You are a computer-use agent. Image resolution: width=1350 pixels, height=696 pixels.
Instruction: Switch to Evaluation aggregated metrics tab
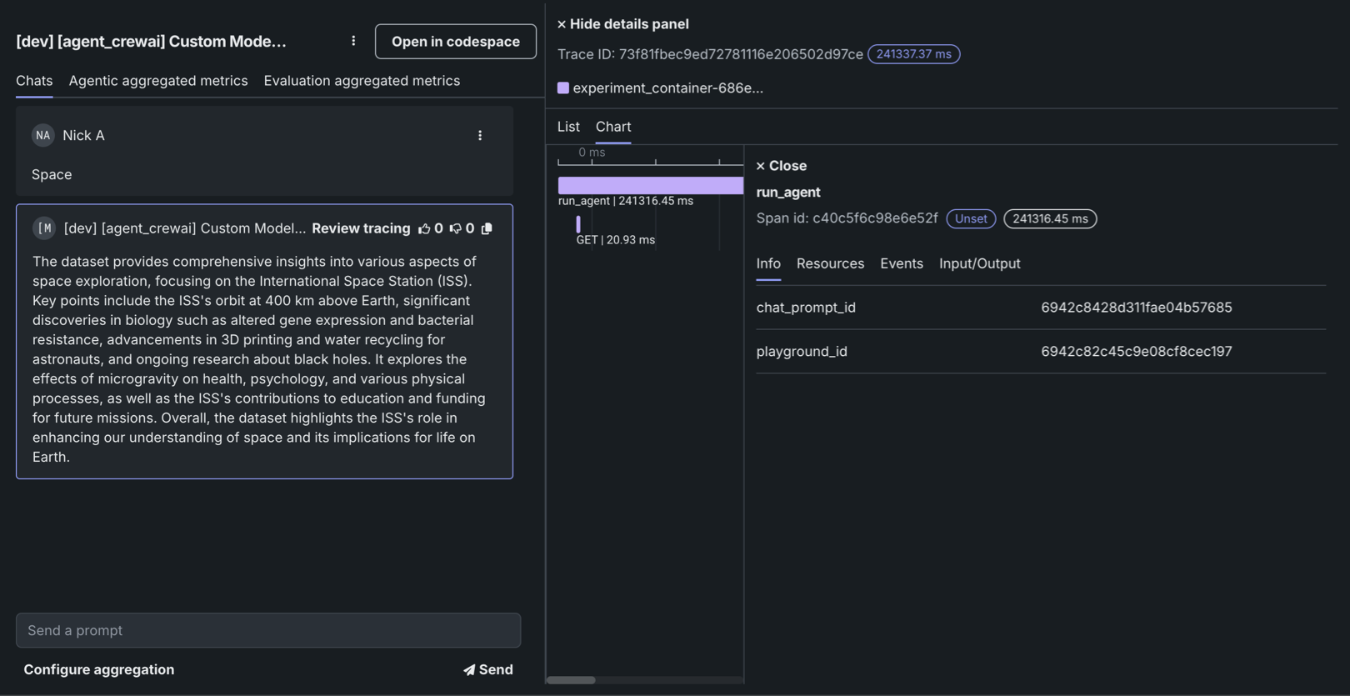click(x=362, y=81)
